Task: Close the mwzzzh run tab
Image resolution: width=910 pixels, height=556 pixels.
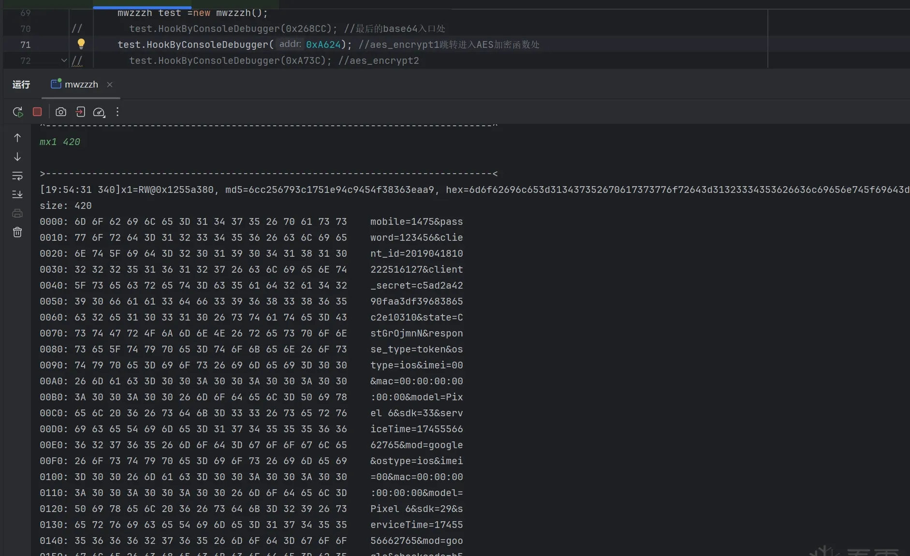Action: [x=110, y=85]
